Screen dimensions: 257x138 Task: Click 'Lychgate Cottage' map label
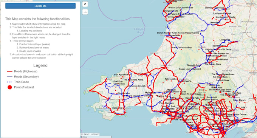[222, 13]
